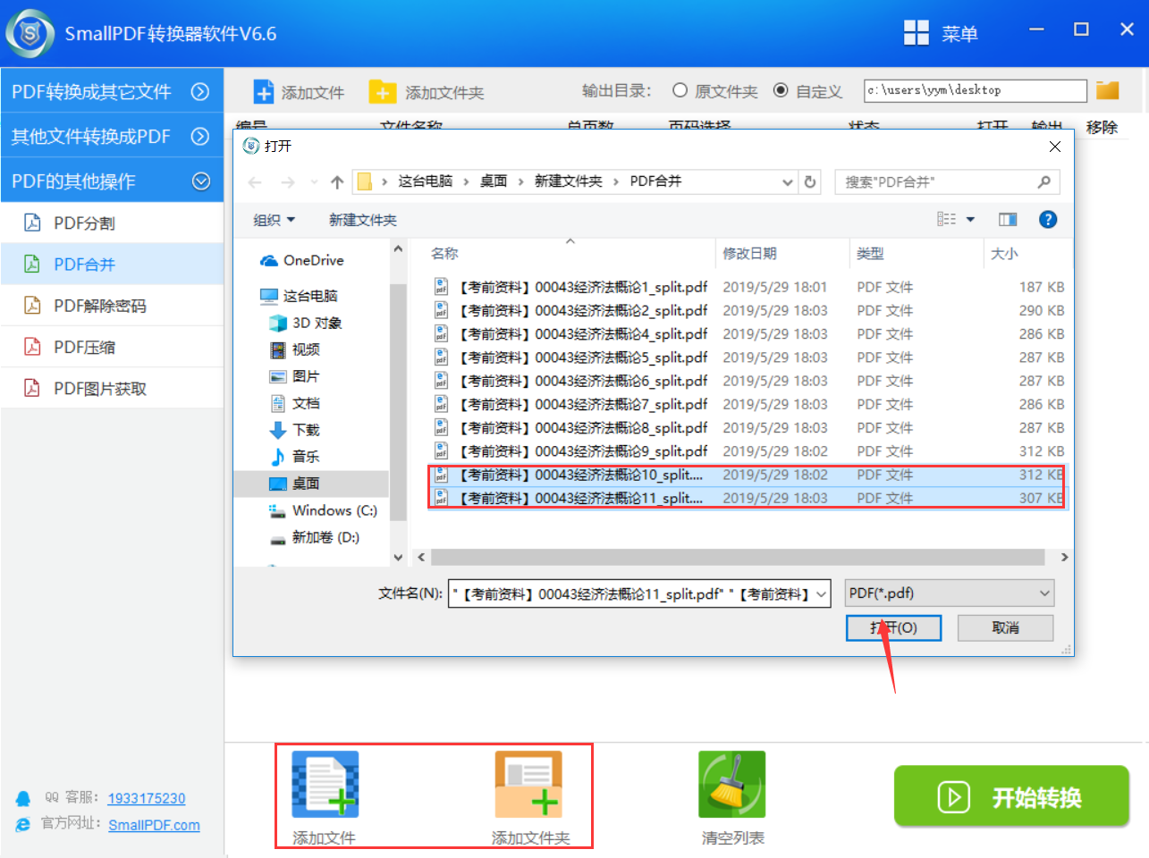Viewport: 1149px width, 858px height.
Task: Open 图片 folder in navigation pane
Action: point(295,376)
